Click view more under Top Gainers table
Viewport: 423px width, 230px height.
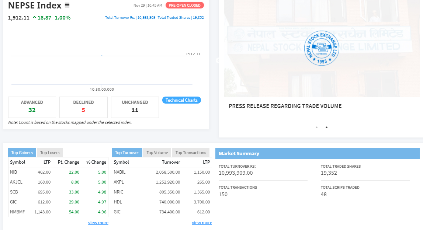(98, 223)
